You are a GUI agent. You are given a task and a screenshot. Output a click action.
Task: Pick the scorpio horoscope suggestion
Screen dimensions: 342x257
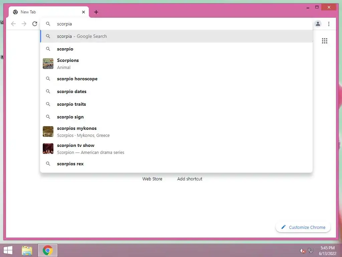pyautogui.click(x=177, y=79)
